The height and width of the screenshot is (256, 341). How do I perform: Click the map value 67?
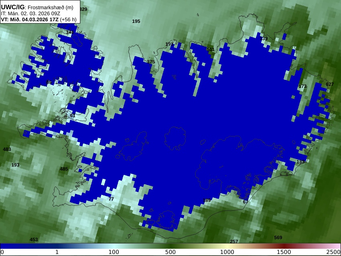click(x=246, y=202)
